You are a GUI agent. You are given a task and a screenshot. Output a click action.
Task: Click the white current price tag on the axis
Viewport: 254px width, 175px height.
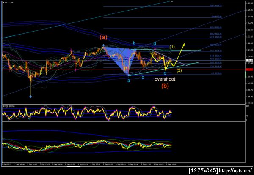(248, 60)
